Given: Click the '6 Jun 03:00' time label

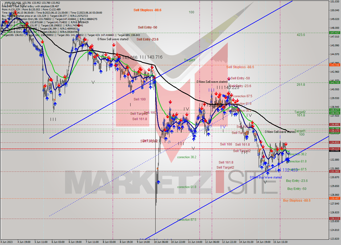Looking at the screenshot, I should pyautogui.click(x=58, y=242).
